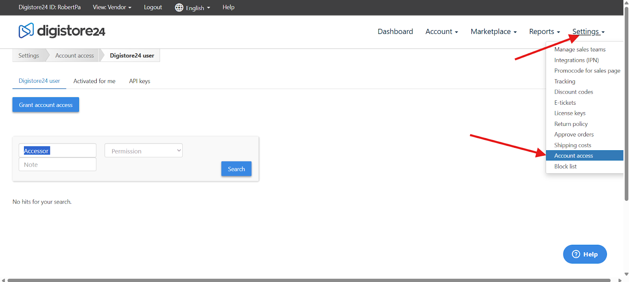This screenshot has width=629, height=282.
Task: Open the English language dropdown
Action: coord(198,8)
